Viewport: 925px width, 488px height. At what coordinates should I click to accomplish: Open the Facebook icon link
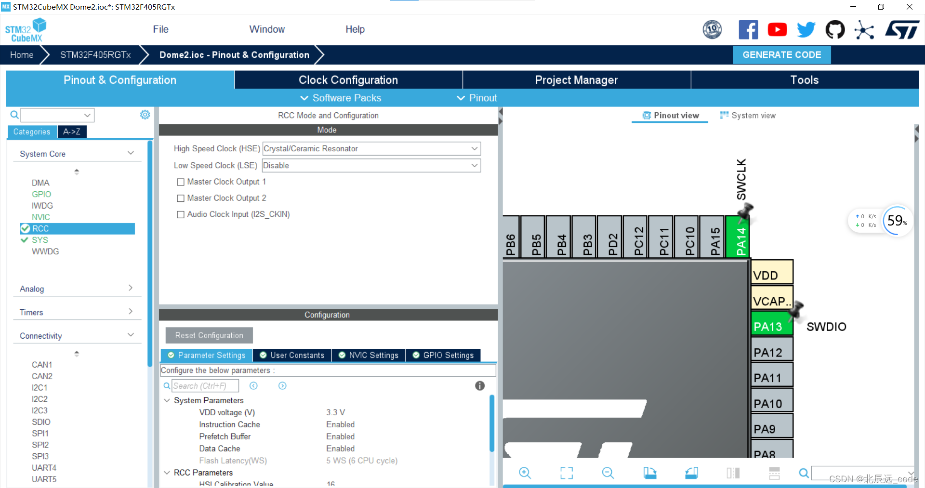point(748,29)
